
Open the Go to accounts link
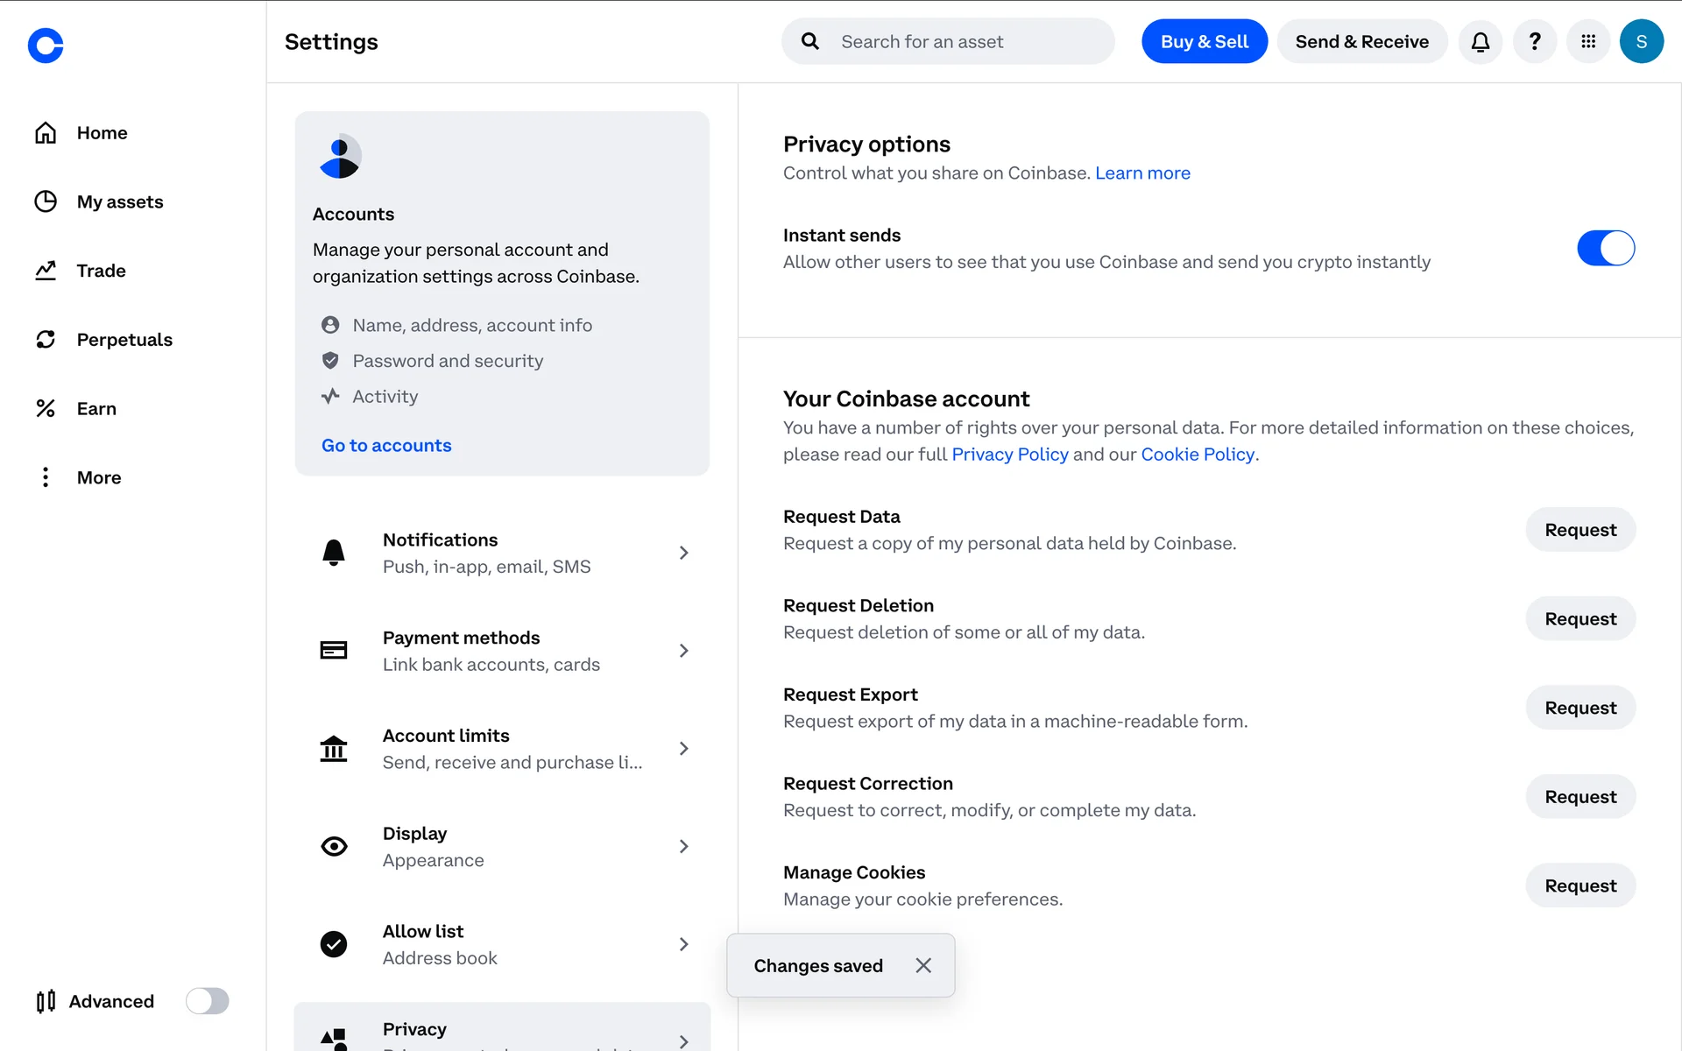pyautogui.click(x=386, y=446)
